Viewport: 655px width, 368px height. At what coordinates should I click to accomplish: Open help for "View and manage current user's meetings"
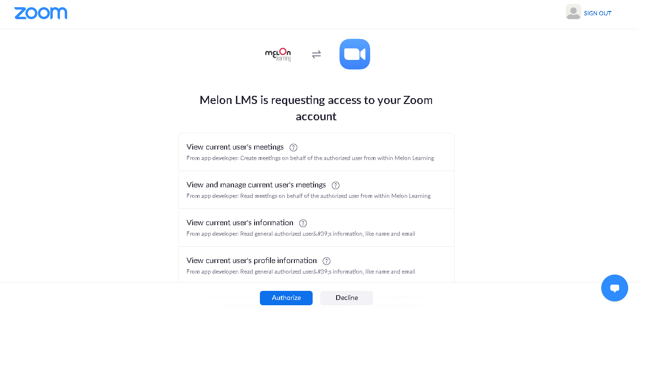pos(336,185)
